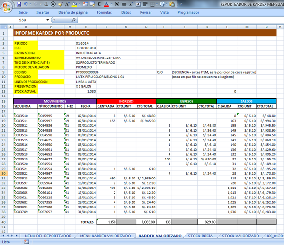The width and height of the screenshot is (284, 245).
Task: Select the MOVIMIENTOS purple header cell
Action: [x=54, y=101]
